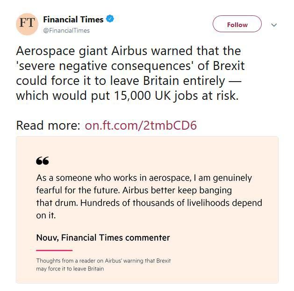Open the on.ft.com/2tmbCD6 link
Viewport: 294px width, 291px height.
tap(141, 125)
